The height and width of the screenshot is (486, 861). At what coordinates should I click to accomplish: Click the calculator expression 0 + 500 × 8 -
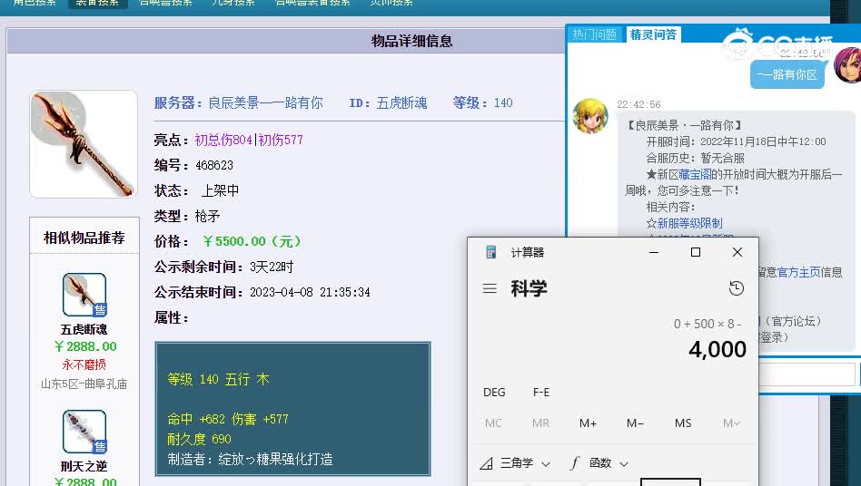point(708,324)
